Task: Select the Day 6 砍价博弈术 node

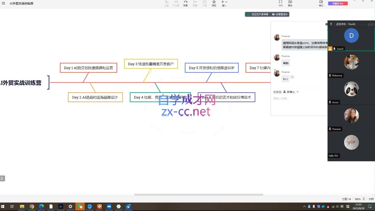Action: click(226, 97)
